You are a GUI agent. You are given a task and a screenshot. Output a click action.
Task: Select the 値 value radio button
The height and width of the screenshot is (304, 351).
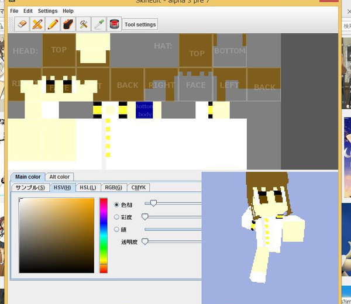pos(116,229)
